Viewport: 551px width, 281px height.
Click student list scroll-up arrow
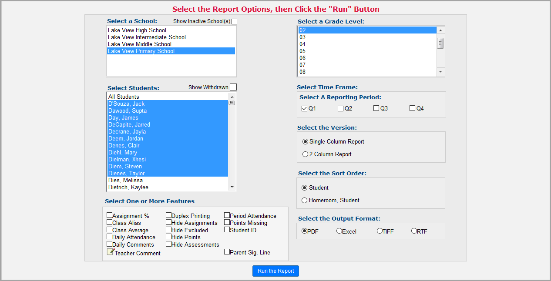point(232,97)
